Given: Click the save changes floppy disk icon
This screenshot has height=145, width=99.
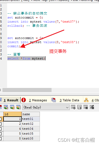Looking at the screenshot, I should [x=79, y=107].
